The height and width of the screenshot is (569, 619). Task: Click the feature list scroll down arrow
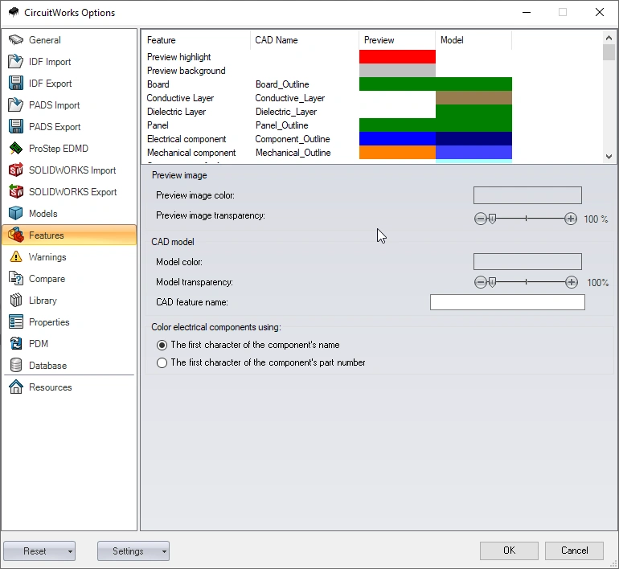(x=609, y=156)
